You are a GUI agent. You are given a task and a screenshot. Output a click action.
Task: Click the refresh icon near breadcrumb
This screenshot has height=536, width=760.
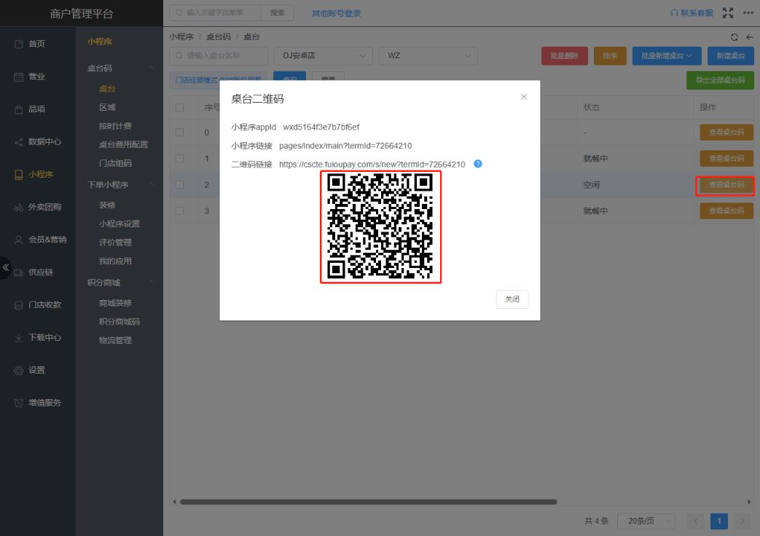(734, 37)
